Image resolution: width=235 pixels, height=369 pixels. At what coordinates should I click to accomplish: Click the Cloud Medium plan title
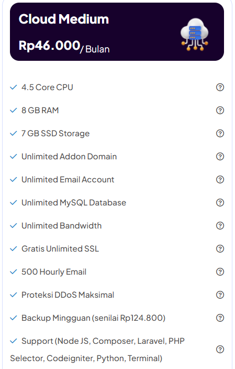click(x=64, y=19)
